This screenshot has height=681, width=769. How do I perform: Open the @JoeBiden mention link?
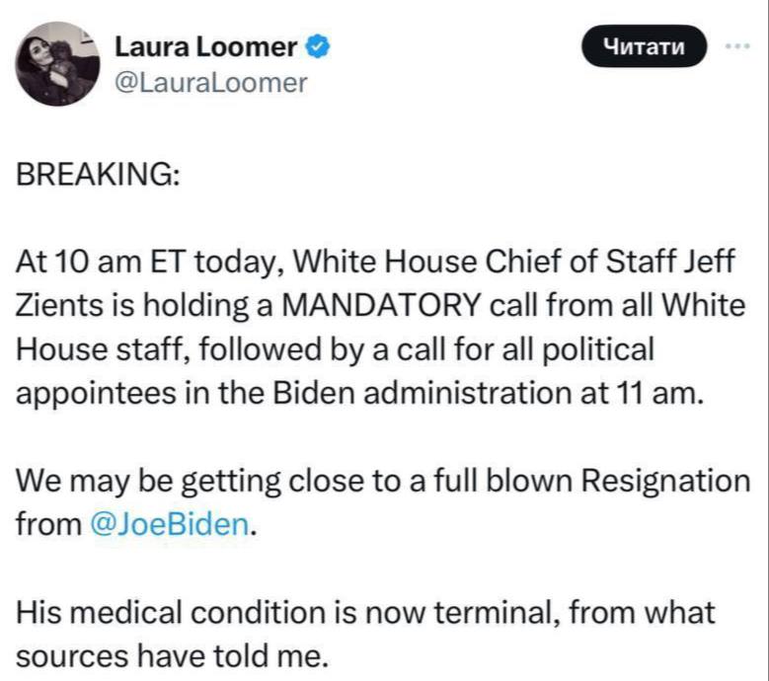tap(170, 523)
